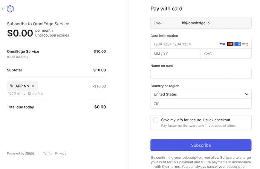260x169 pixels.
Task: Click the Mastercard icon
Action: pos(230,44)
